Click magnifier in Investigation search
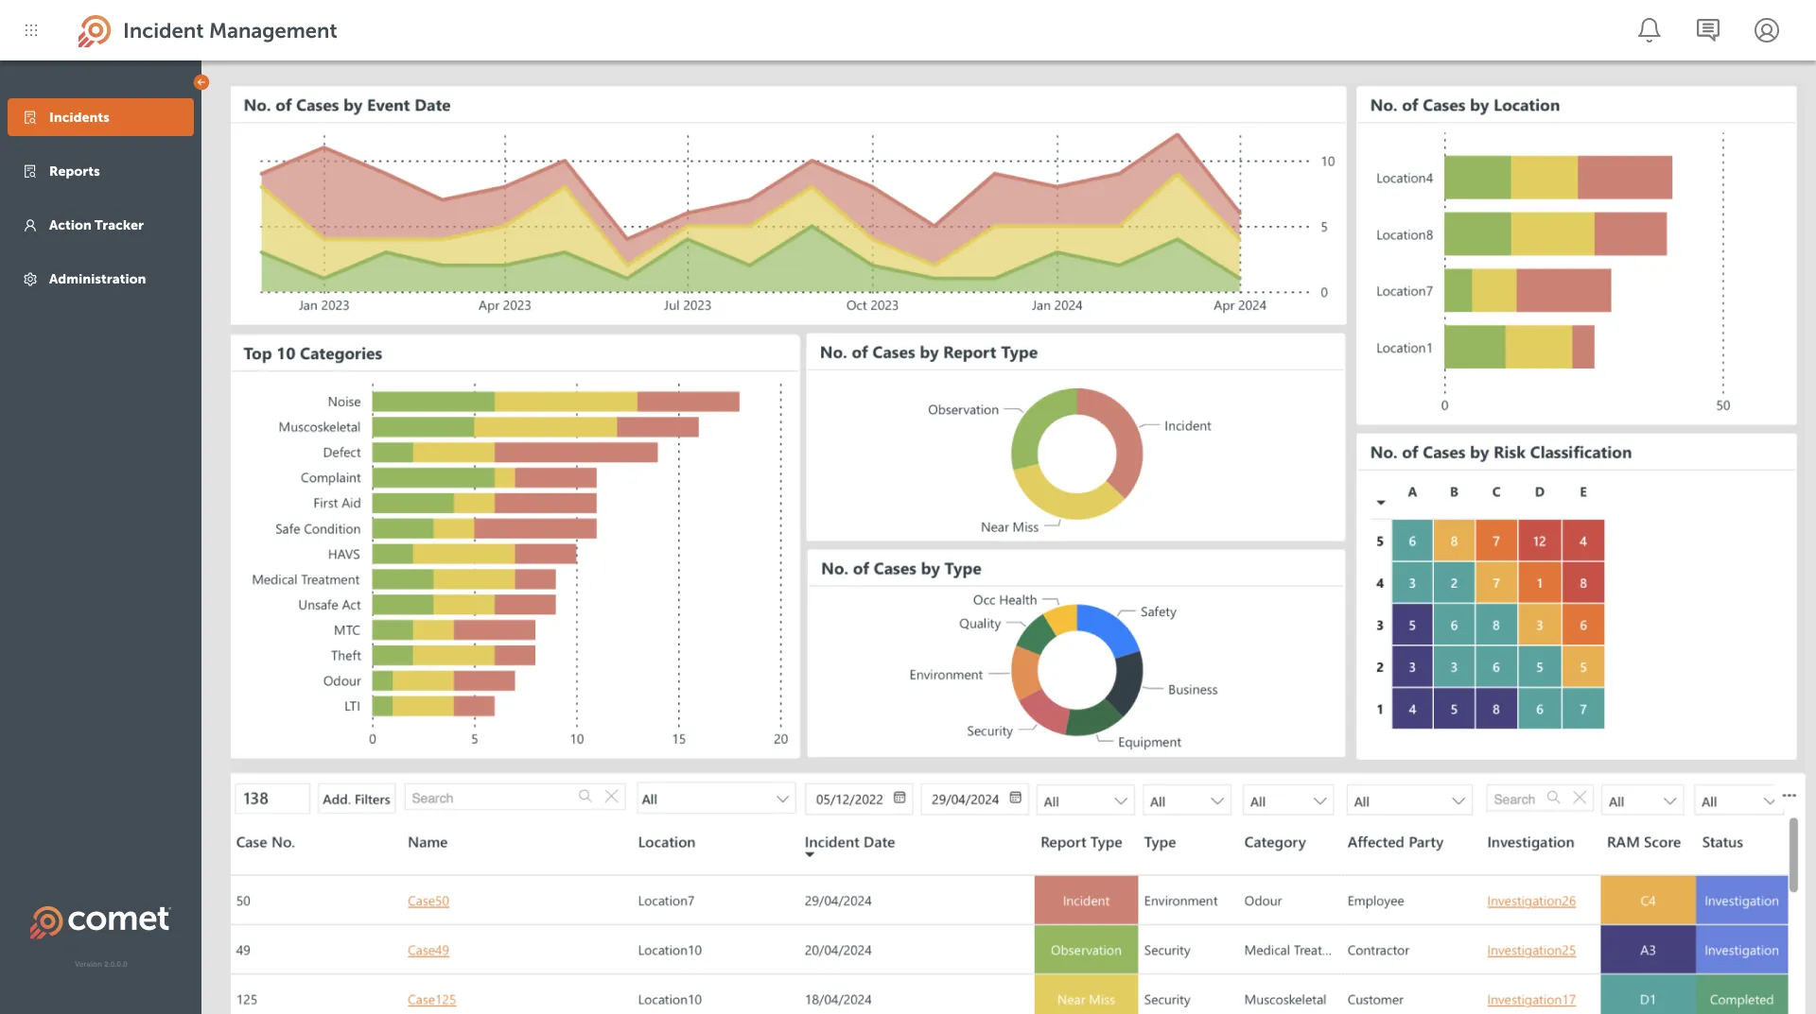The image size is (1816, 1014). click(1553, 798)
